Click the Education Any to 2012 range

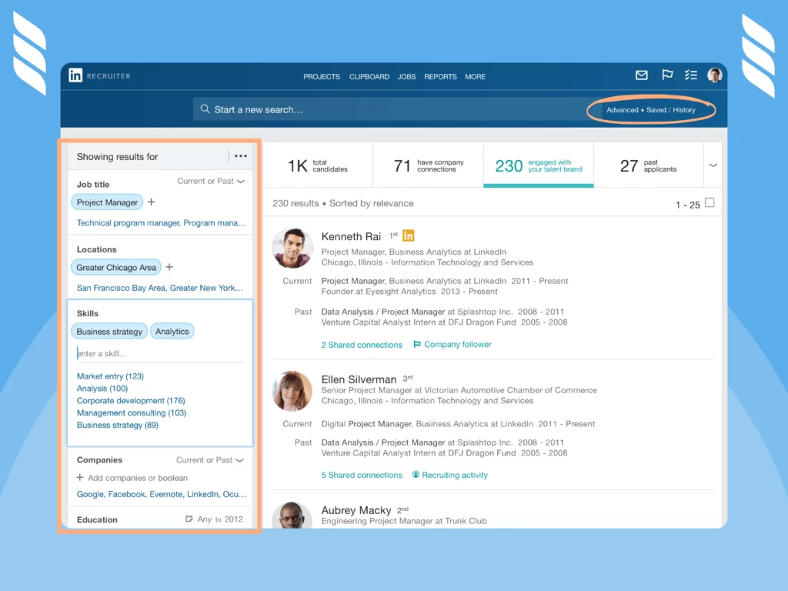point(219,519)
